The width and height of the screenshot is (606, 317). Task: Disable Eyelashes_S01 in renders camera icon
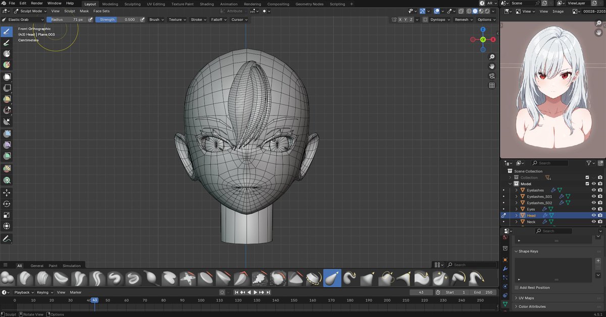coord(600,197)
